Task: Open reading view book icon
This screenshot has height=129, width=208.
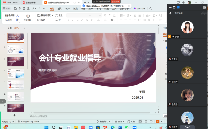Action: point(151,121)
